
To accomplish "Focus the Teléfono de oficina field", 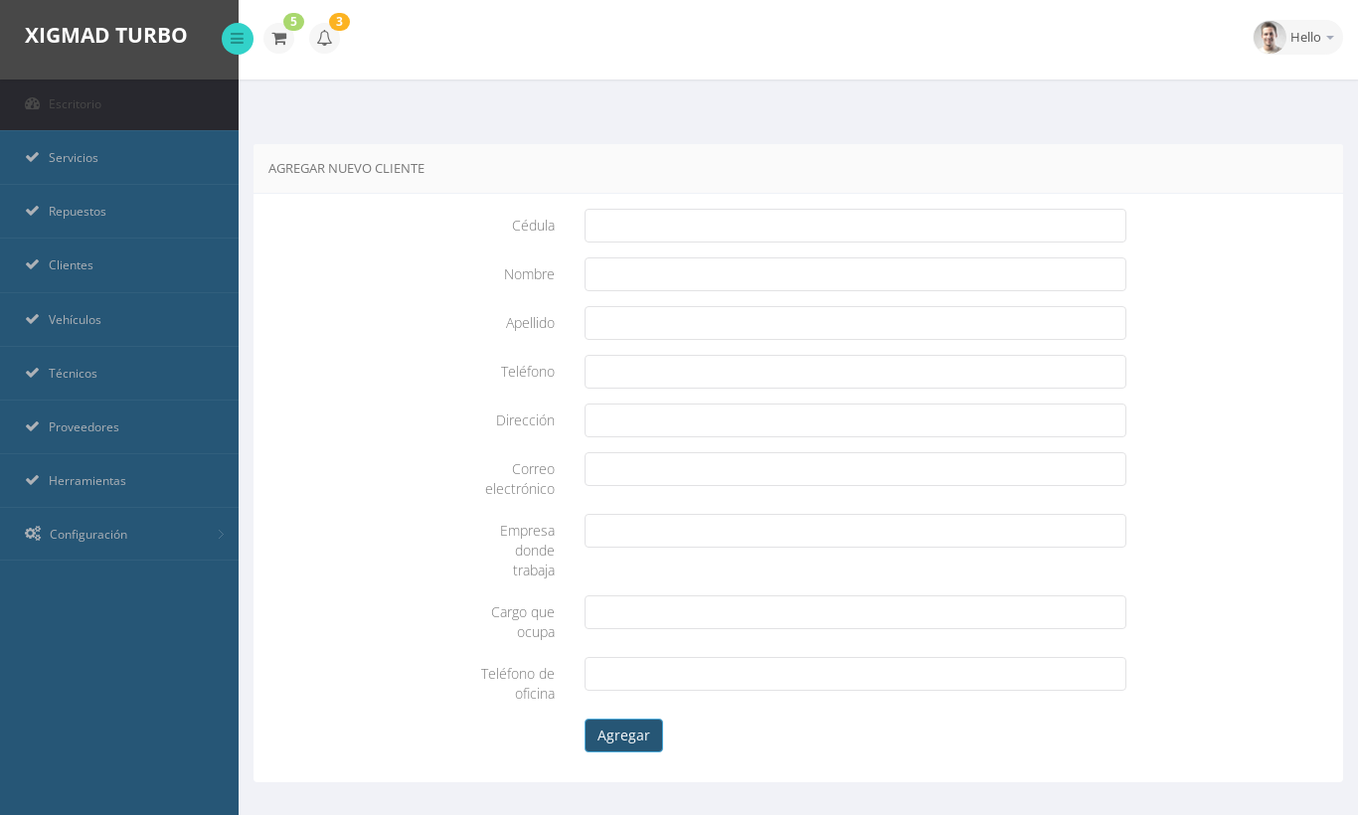I will tap(855, 674).
